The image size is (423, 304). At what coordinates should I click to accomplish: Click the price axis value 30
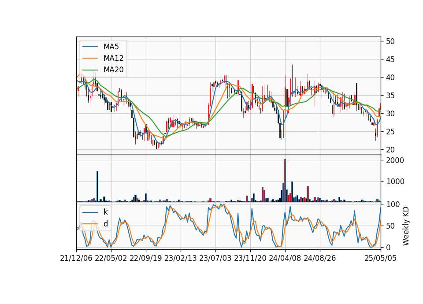coord(390,114)
